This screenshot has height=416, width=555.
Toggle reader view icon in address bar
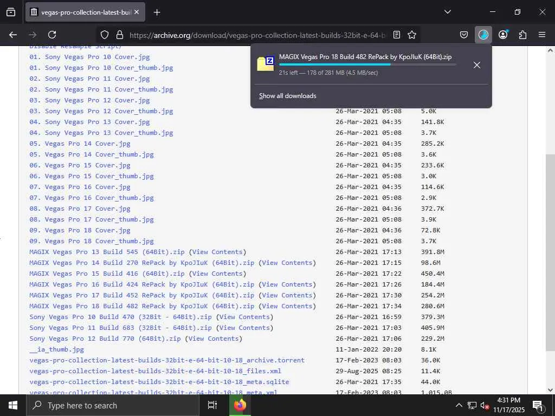(x=397, y=35)
